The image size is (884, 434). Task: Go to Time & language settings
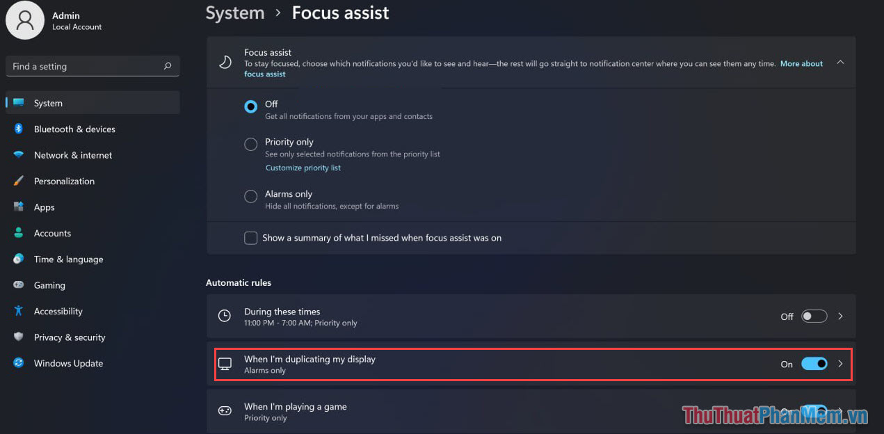(68, 259)
